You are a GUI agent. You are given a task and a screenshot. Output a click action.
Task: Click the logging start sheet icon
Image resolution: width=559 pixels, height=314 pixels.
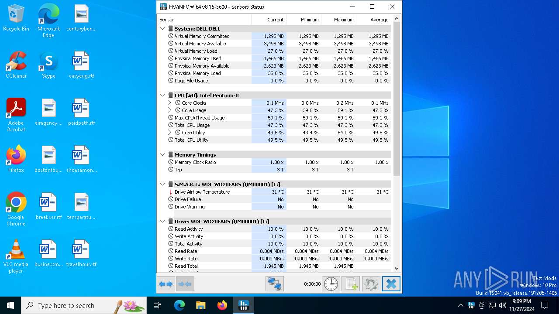(351, 284)
